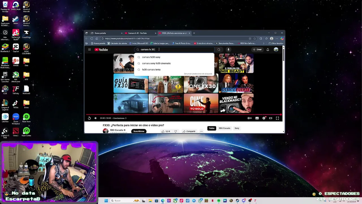Switch to theater mode

(271, 118)
